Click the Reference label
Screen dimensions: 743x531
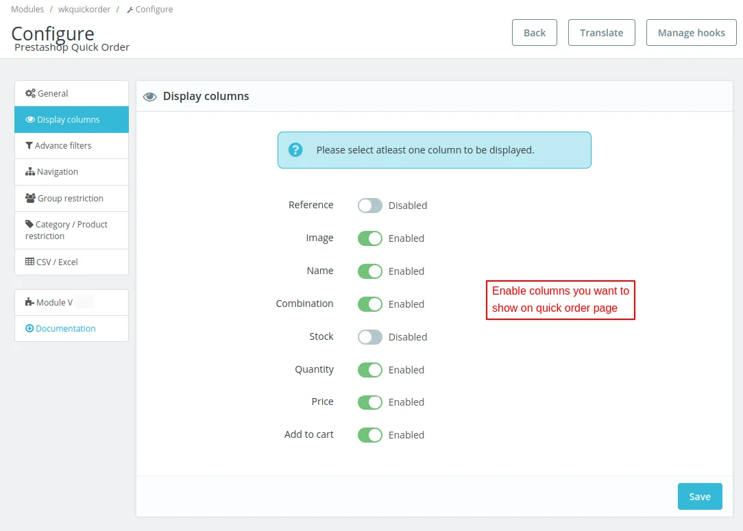pos(311,205)
